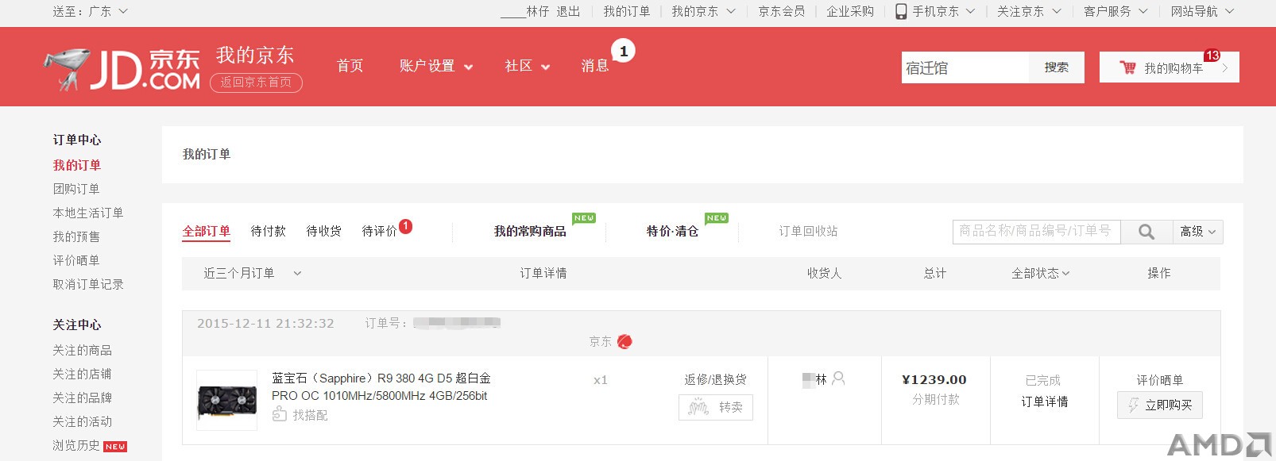Open the 账户设置 dropdown menu

(x=436, y=66)
